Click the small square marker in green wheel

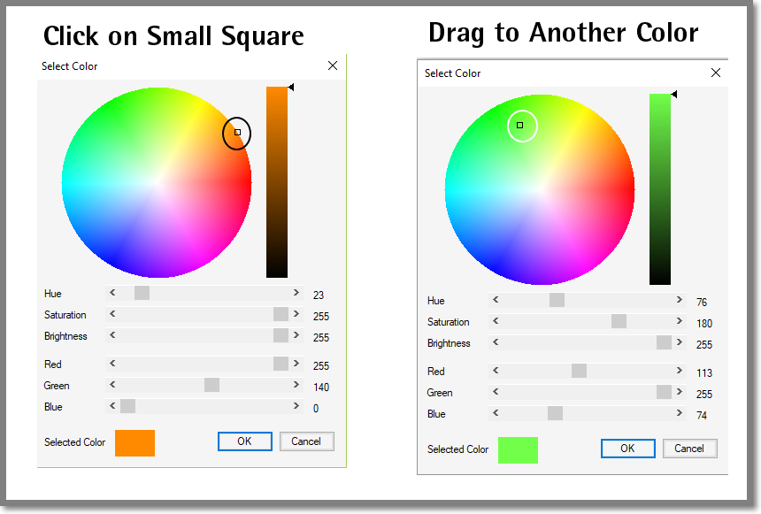coord(519,126)
